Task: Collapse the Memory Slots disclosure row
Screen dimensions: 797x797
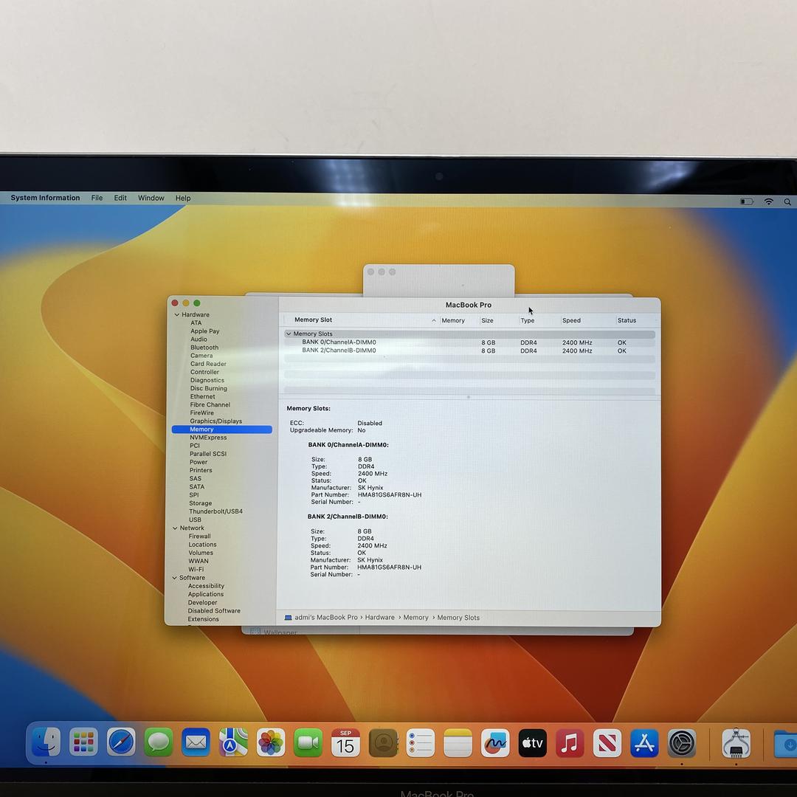Action: click(x=289, y=334)
